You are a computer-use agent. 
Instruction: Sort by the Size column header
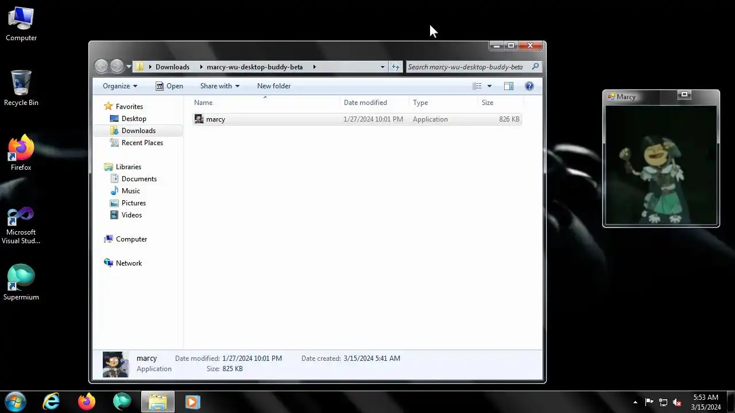tap(501, 103)
